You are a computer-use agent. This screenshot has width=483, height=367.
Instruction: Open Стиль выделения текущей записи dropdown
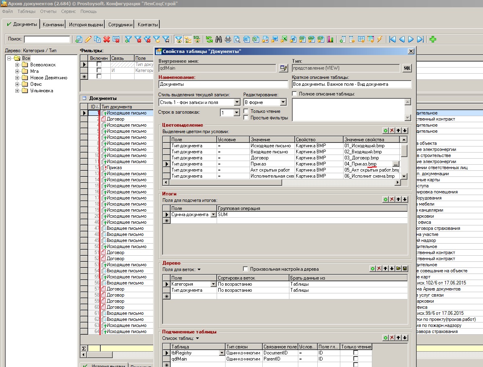tap(237, 102)
